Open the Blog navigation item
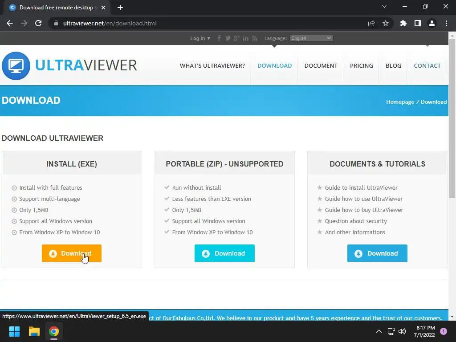Image resolution: width=456 pixels, height=342 pixels. pyautogui.click(x=393, y=66)
